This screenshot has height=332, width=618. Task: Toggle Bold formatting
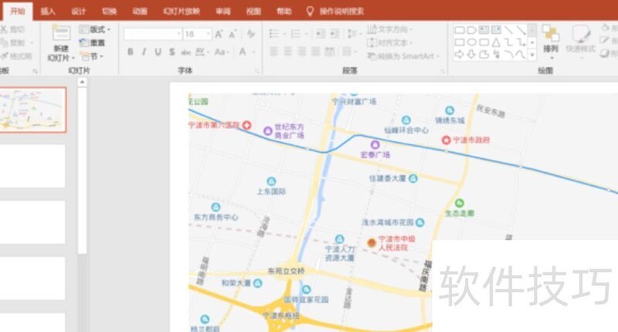[x=130, y=52]
